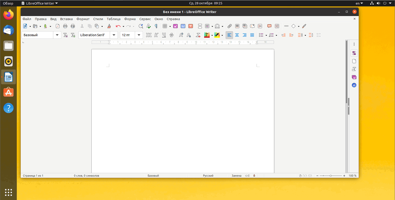Insert a comment from the toolbar
The image size is (395, 200).
(269, 26)
